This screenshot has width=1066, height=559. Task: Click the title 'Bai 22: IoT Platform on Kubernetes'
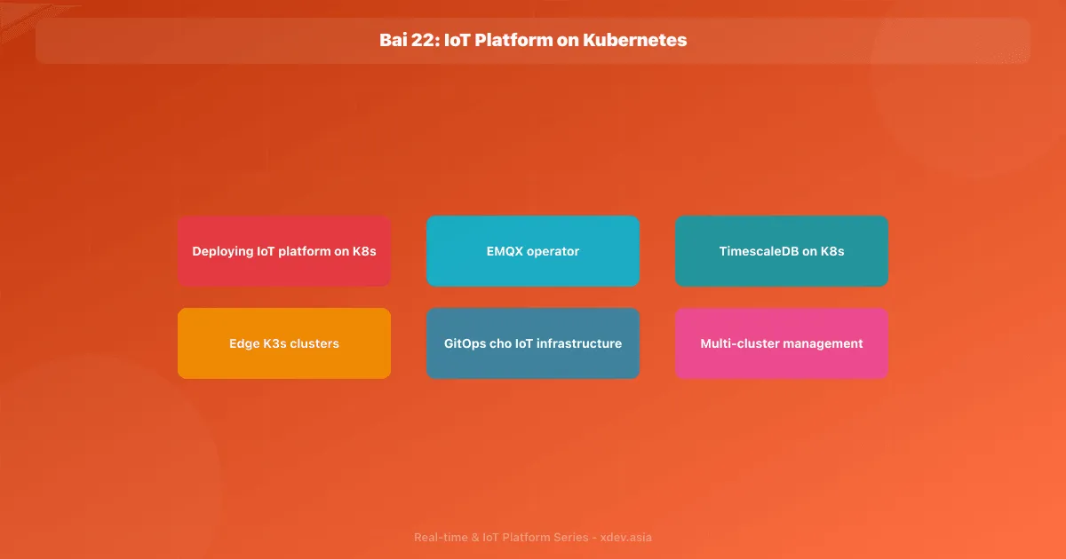[533, 40]
